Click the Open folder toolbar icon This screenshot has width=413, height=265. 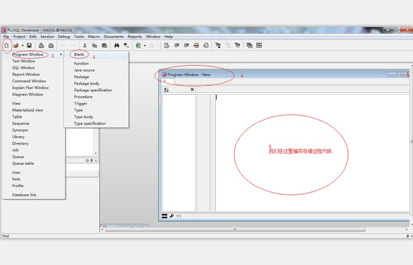(16, 45)
